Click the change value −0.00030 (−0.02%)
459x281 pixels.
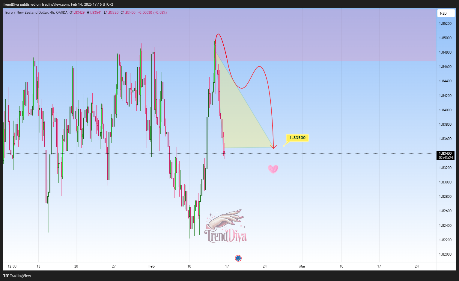coord(152,13)
